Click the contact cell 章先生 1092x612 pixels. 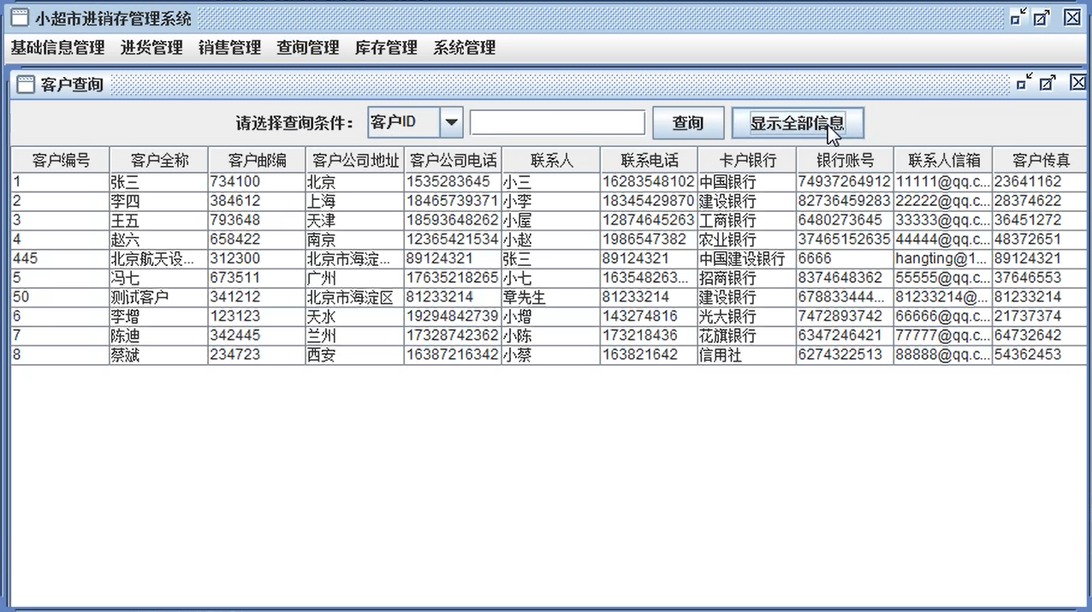[x=550, y=297]
